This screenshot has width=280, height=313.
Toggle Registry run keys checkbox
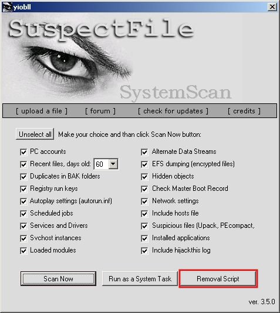(23, 189)
